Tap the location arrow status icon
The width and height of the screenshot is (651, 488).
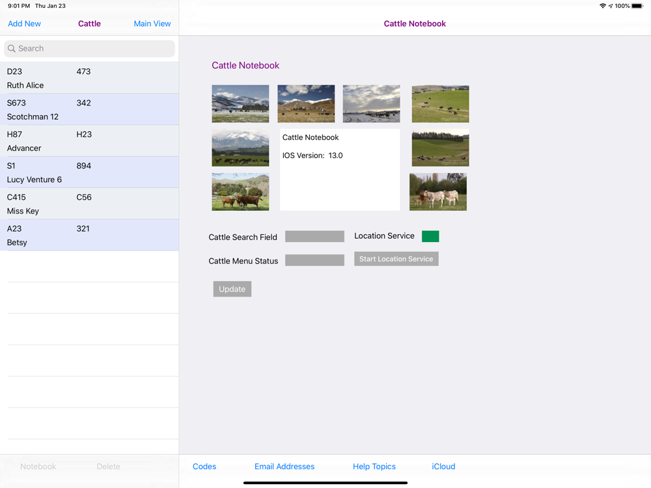click(611, 6)
